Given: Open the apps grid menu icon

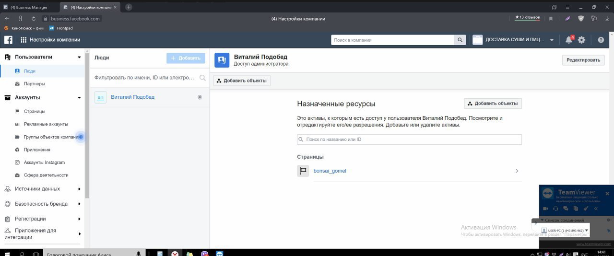Looking at the screenshot, I should [24, 40].
